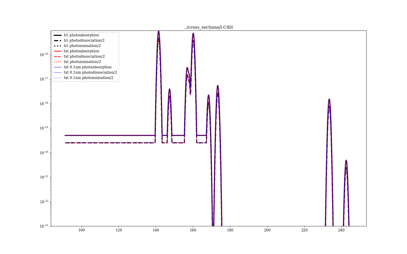The image size is (407, 254).
Task: Click the red solid line sample for txt photoabsorption
Action: coord(58,51)
